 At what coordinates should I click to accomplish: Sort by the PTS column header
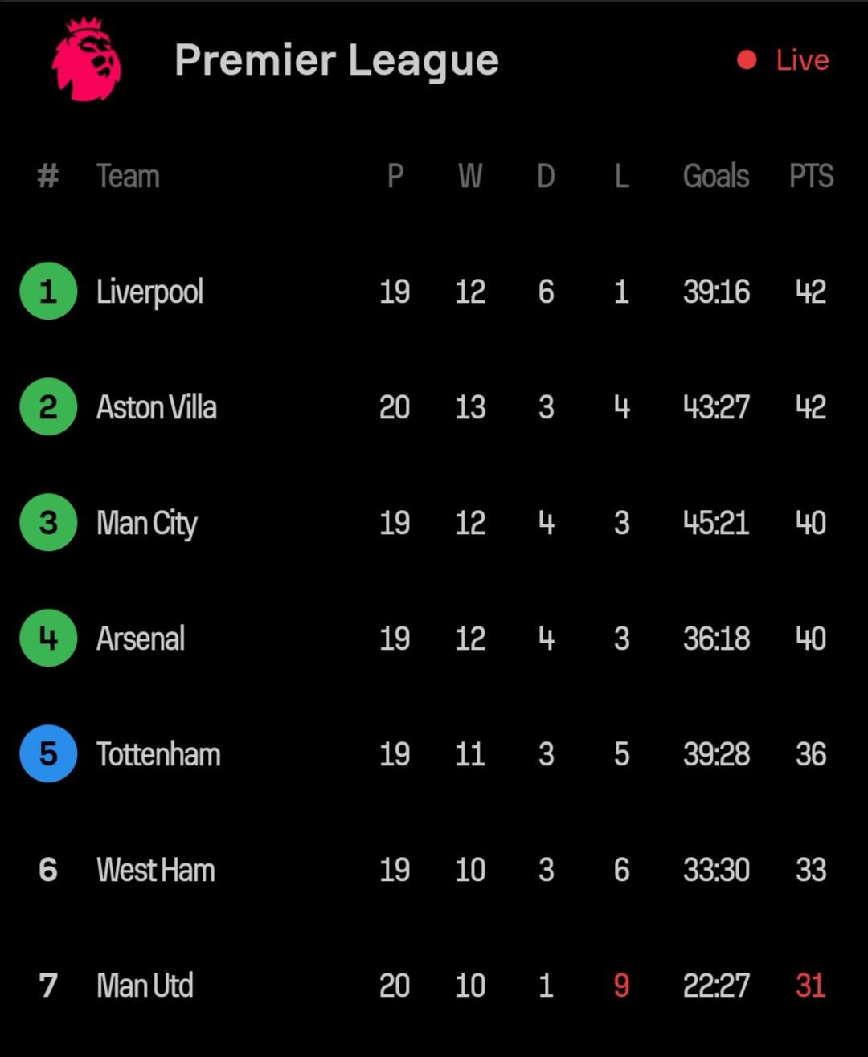tap(811, 176)
